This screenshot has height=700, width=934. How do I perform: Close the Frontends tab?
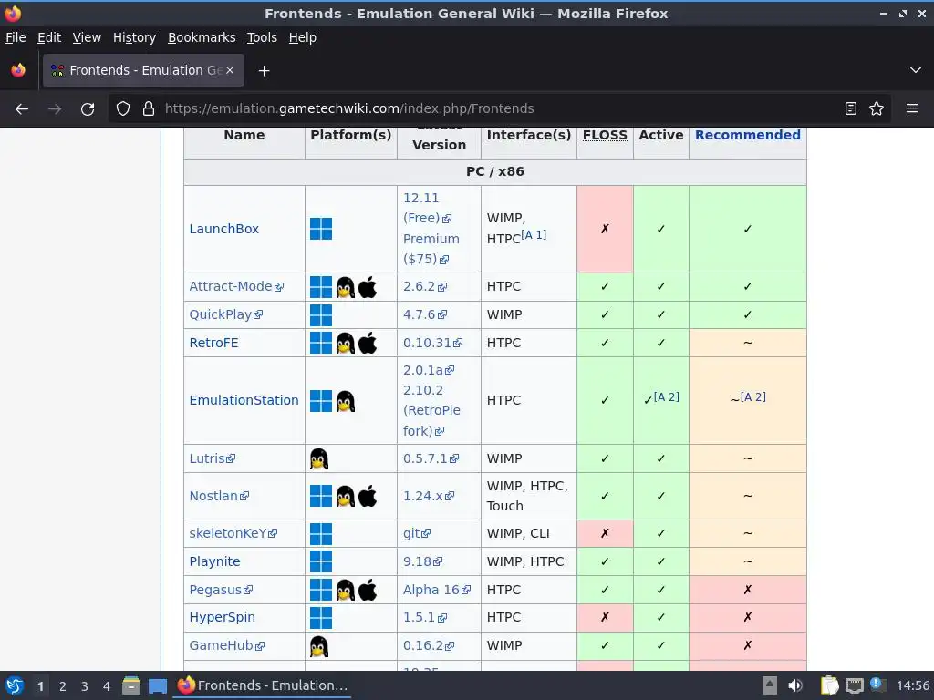coord(230,70)
